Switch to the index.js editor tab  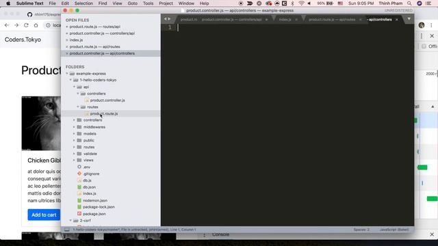[x=285, y=20]
